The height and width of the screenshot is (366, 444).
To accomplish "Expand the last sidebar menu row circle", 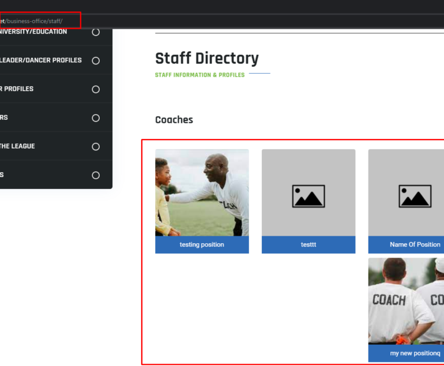I will (96, 175).
